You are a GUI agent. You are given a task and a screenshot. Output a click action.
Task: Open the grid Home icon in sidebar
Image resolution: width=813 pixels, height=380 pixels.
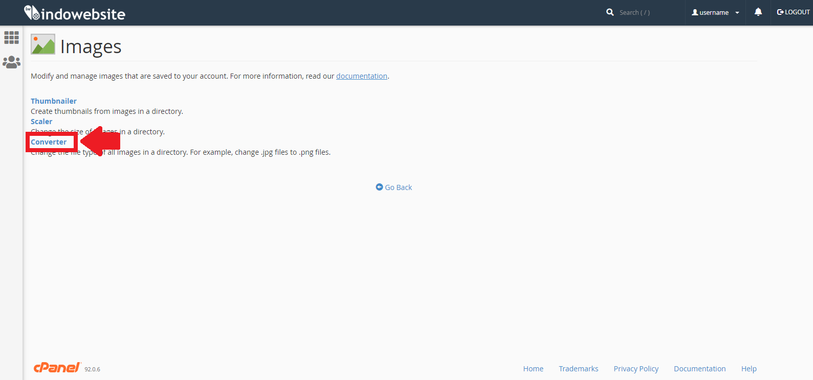tap(11, 37)
